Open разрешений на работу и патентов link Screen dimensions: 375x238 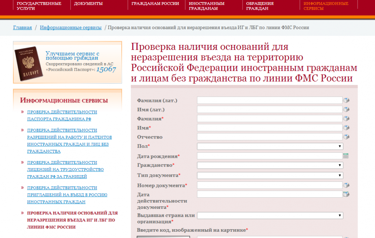(x=69, y=141)
